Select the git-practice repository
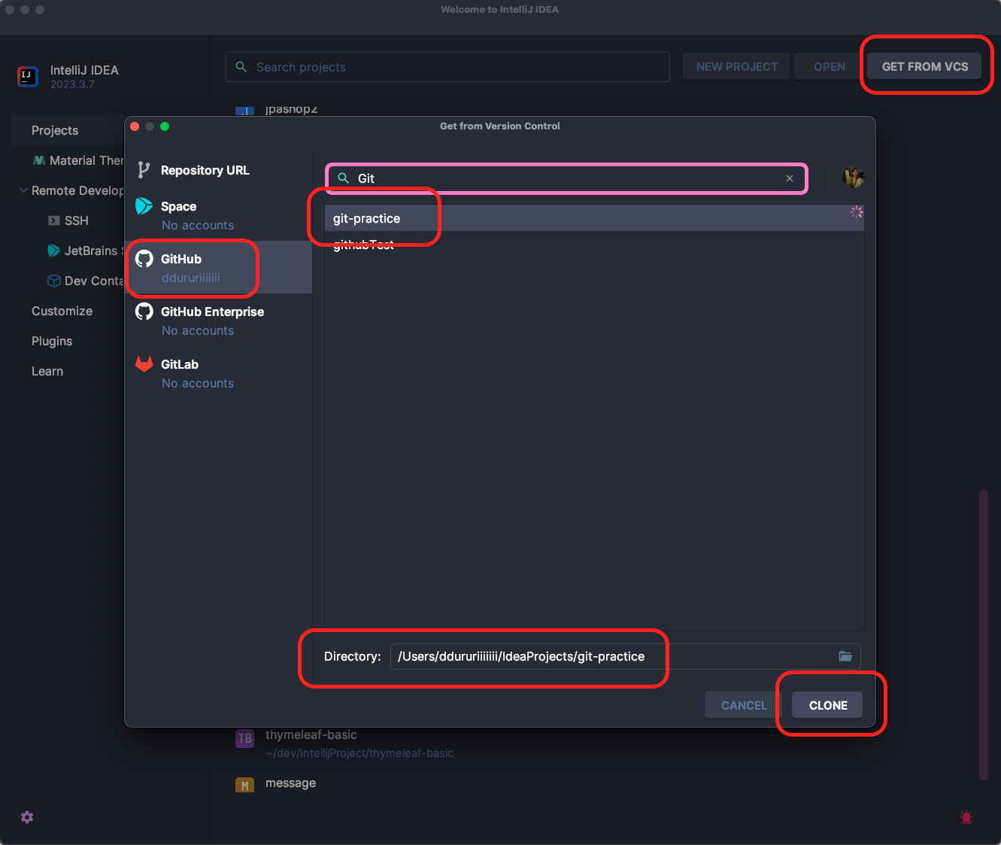This screenshot has height=845, width=1001. [594, 218]
